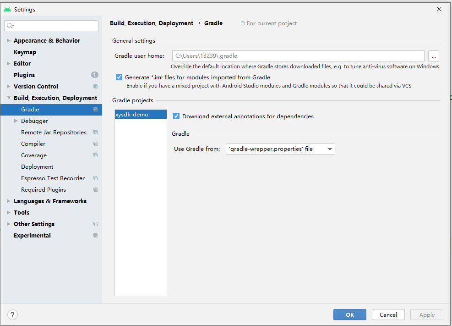Image resolution: width=452 pixels, height=326 pixels.
Task: Click the project-settings icon next to Version Control
Action: (x=95, y=86)
